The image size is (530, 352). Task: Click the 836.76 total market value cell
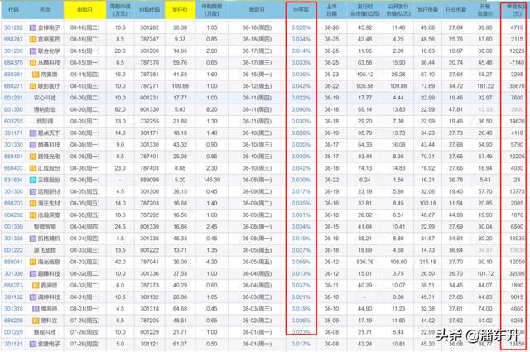[364, 262]
